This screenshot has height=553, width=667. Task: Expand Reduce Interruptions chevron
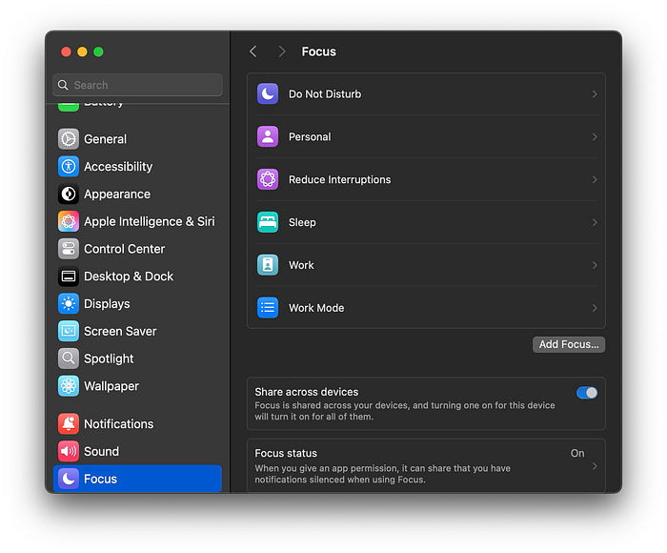point(595,179)
